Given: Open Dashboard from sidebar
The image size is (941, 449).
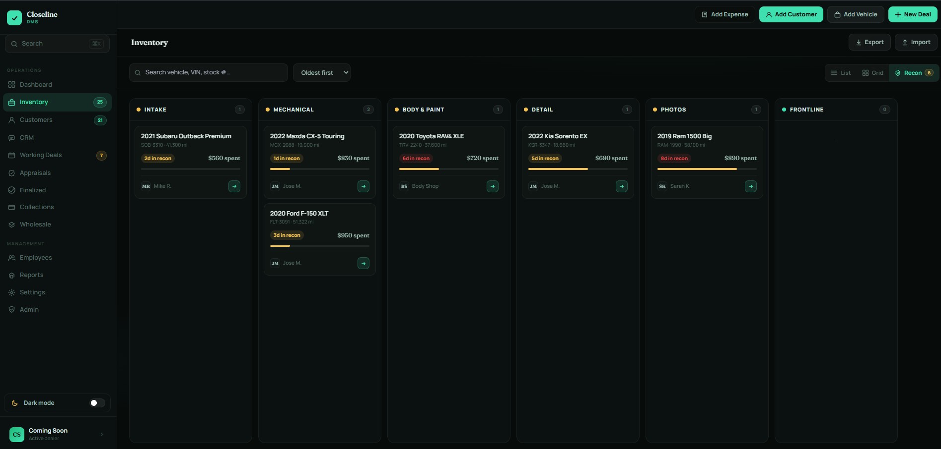Looking at the screenshot, I should 57,85.
